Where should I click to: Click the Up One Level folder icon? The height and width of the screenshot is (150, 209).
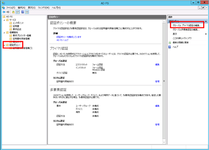(13, 12)
